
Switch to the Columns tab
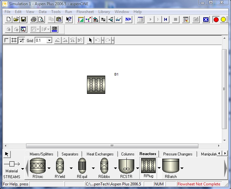(x=128, y=154)
